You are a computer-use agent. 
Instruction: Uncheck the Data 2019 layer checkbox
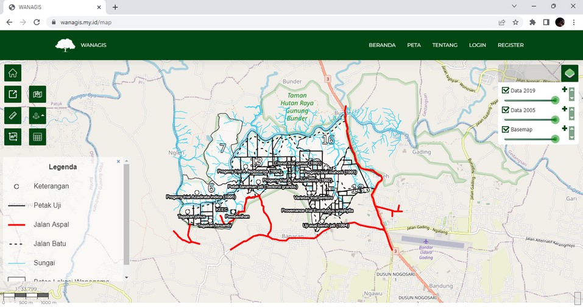pyautogui.click(x=506, y=91)
